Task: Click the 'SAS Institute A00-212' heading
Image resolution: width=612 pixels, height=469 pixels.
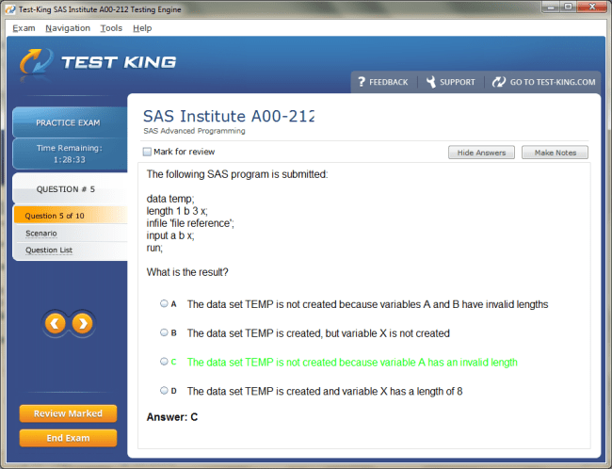Action: [x=229, y=116]
